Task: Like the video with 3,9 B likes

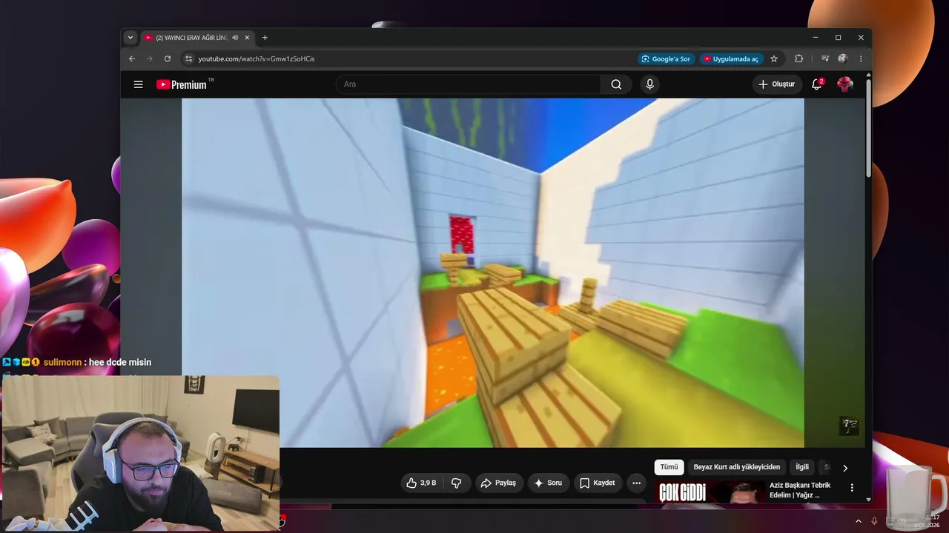Action: 421,483
